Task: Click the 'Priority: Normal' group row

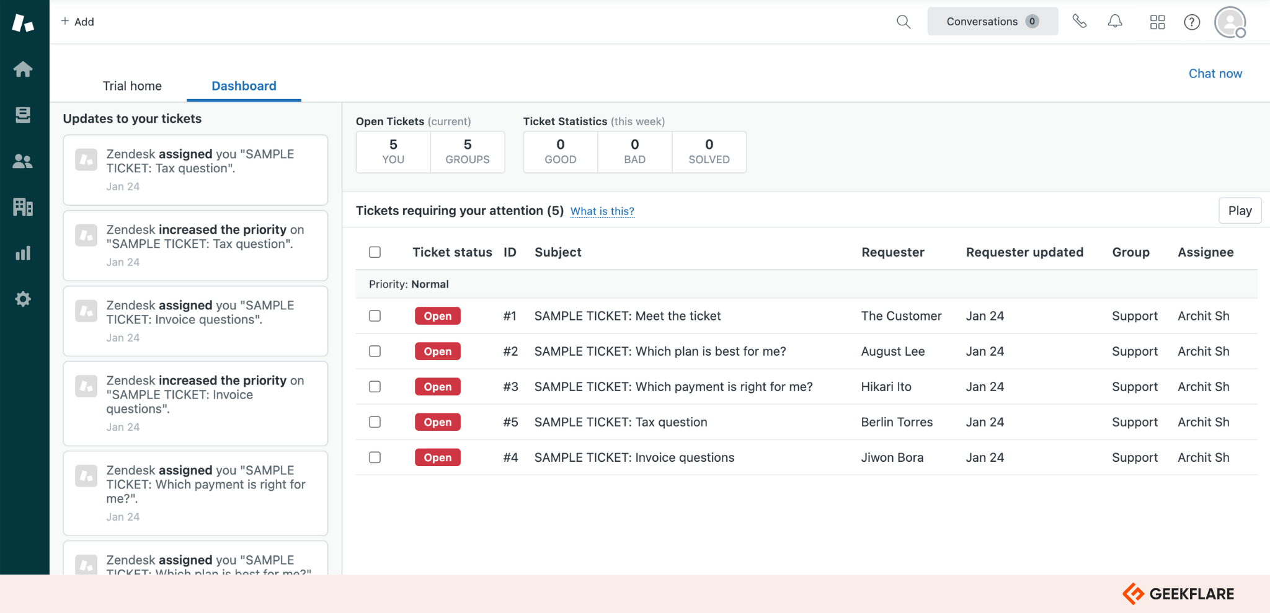Action: [x=806, y=284]
